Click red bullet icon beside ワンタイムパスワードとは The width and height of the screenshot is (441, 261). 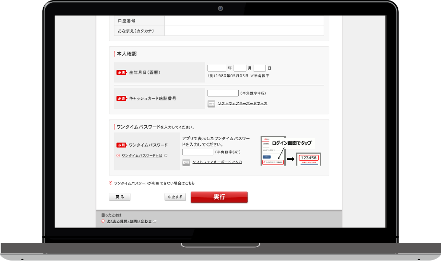pos(118,155)
